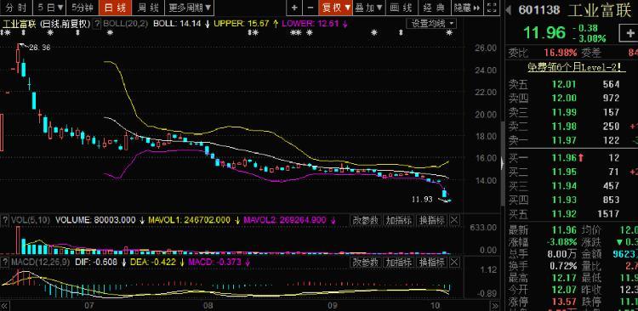Close the MACD indicator panel
The height and width of the screenshot is (311, 638).
point(455,263)
